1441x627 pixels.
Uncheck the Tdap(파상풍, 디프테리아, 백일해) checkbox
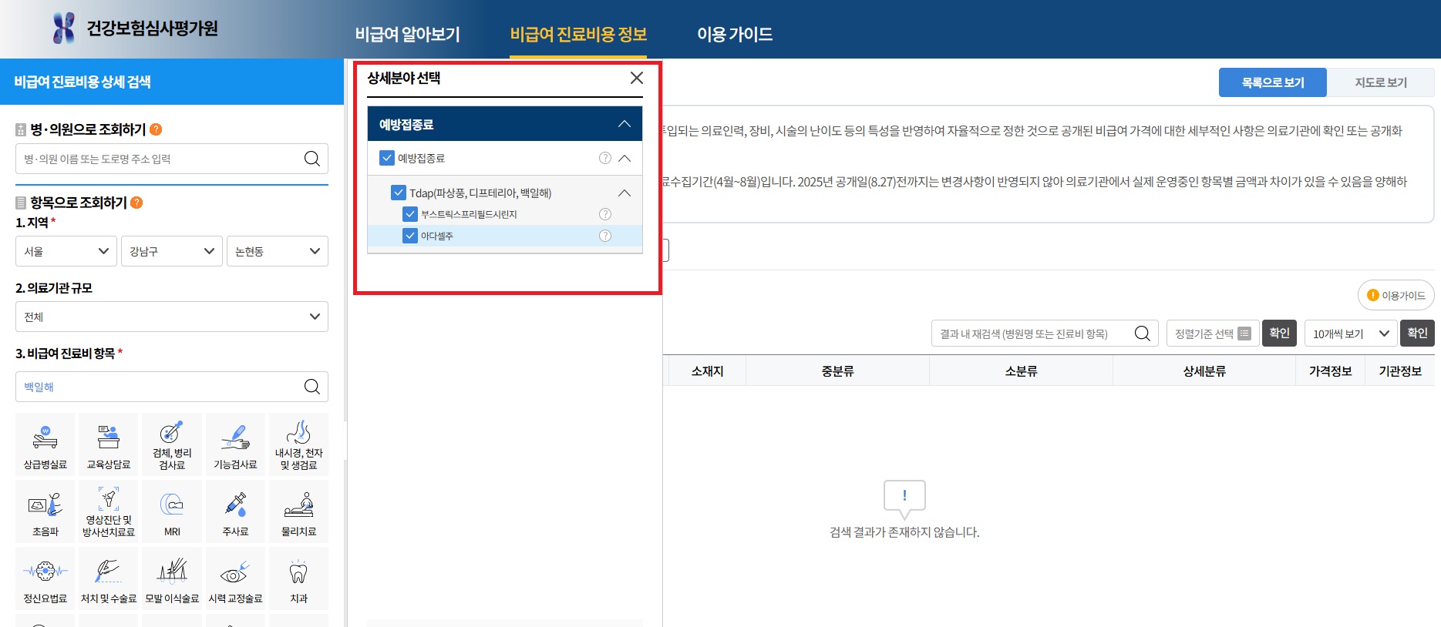(x=399, y=193)
